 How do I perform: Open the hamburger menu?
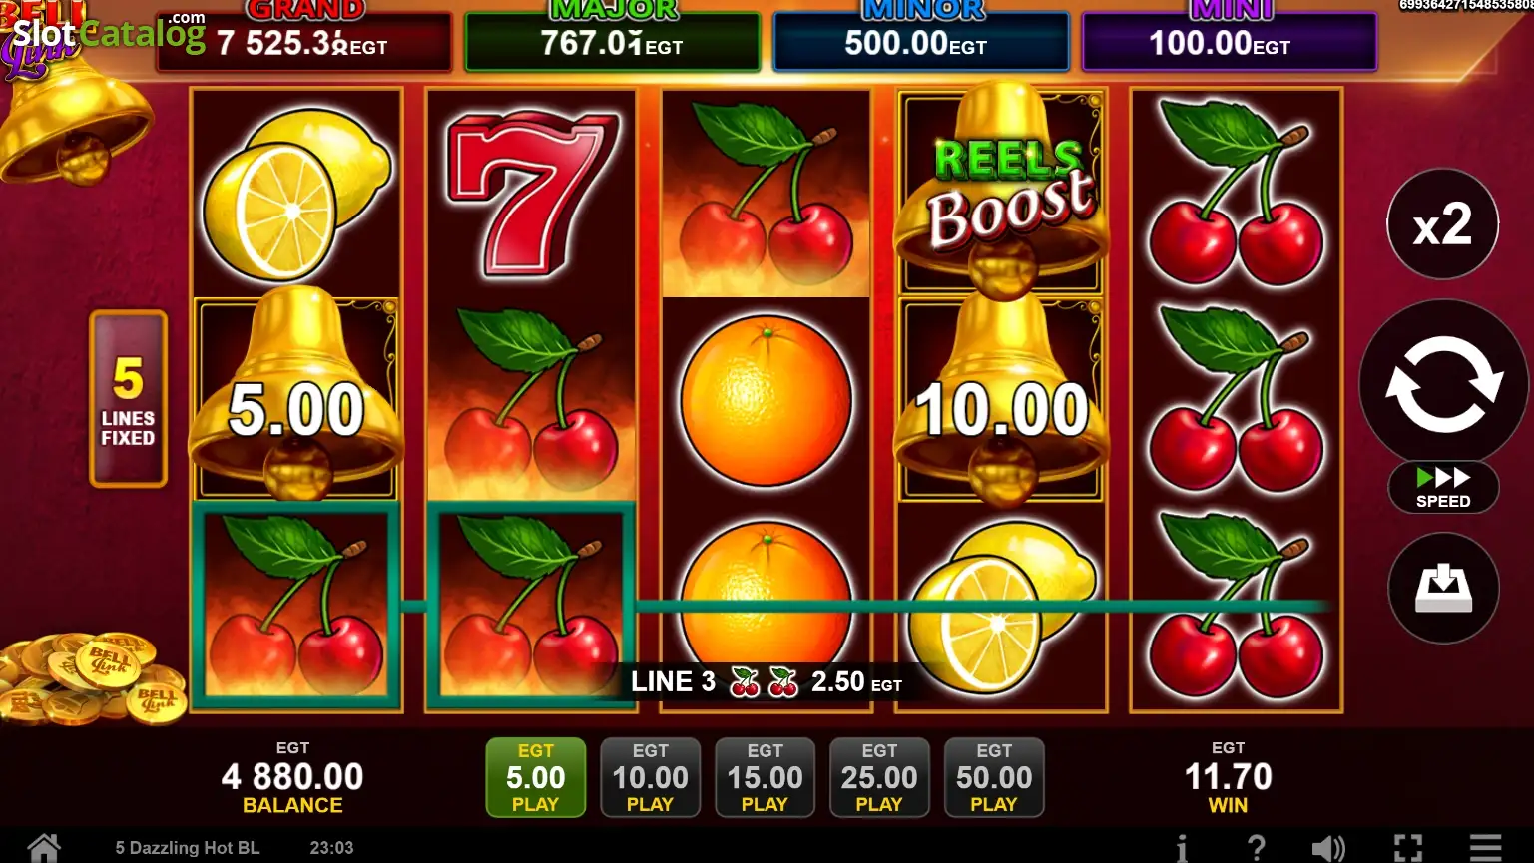click(x=1485, y=848)
